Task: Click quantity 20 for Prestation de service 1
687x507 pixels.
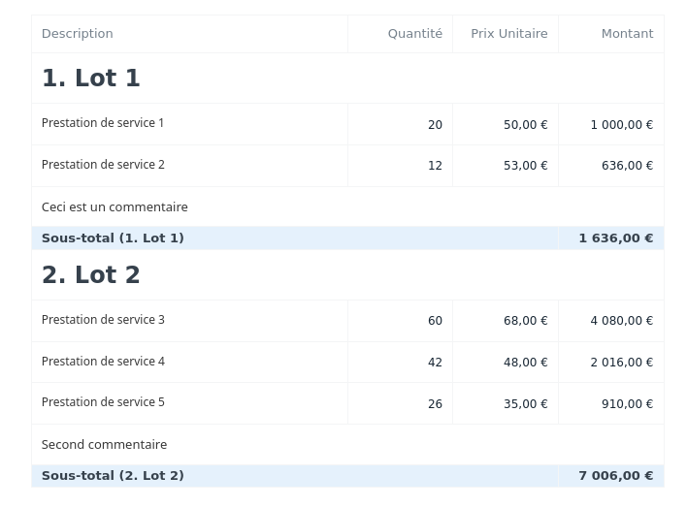Action: (x=435, y=125)
